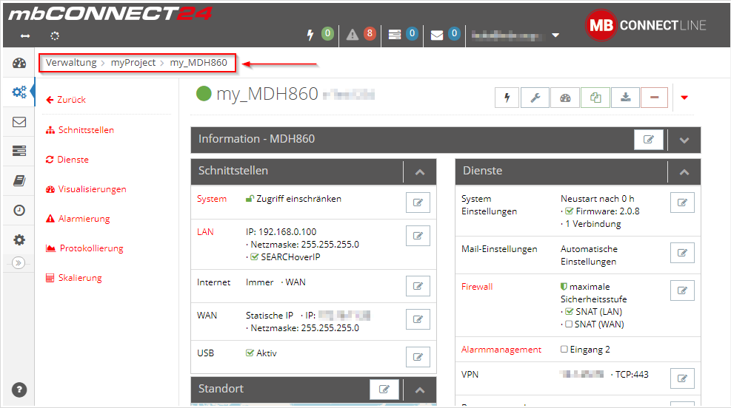Click the loading spinner icon in header
The image size is (731, 408).
tap(55, 35)
